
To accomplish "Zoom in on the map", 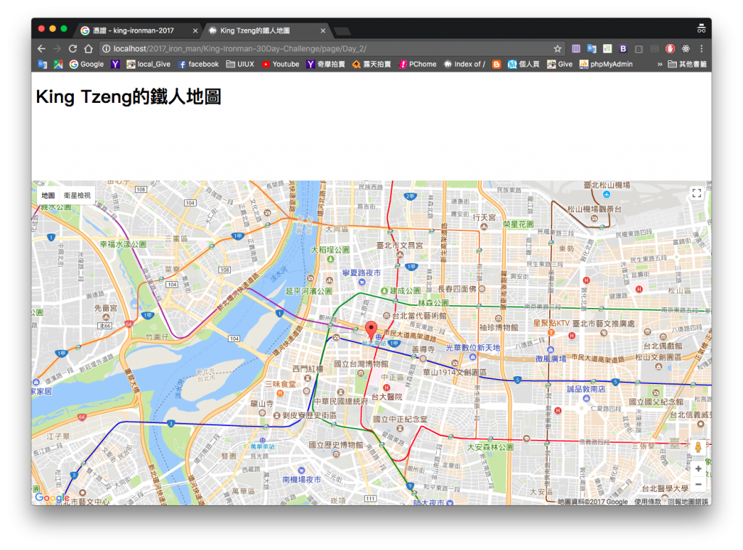I will (698, 469).
